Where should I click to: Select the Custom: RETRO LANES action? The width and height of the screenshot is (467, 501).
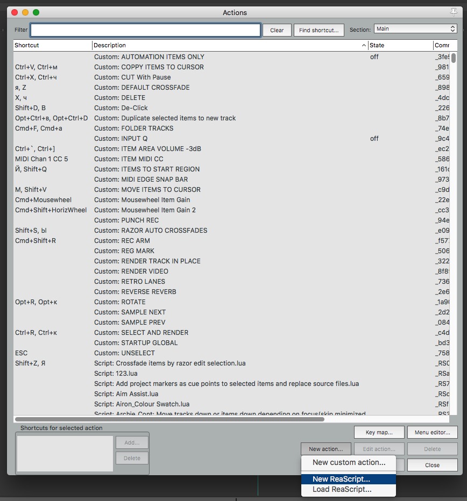[x=231, y=282]
